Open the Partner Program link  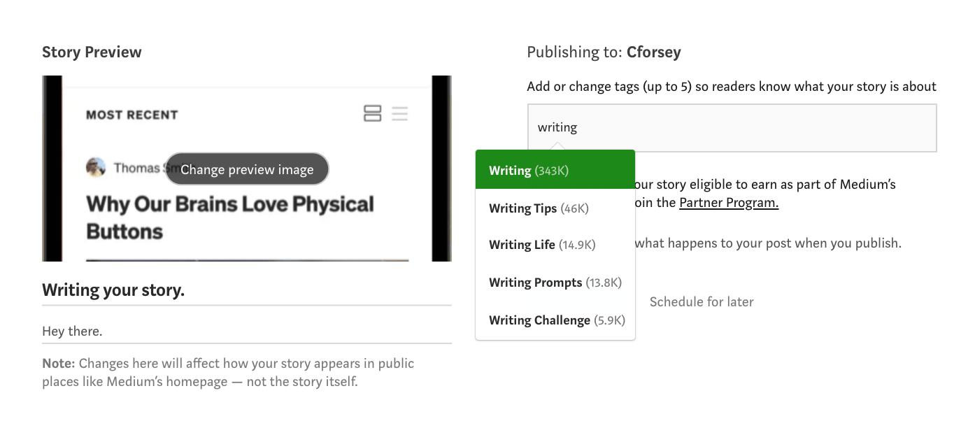pos(729,203)
